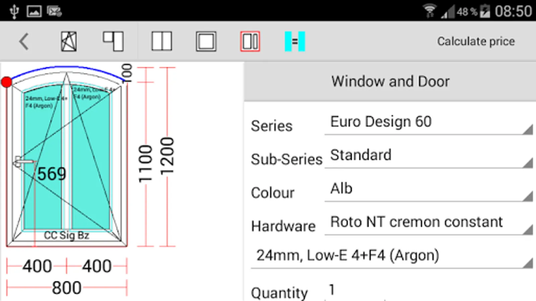Tap the 800 total width dimension
Viewport: 536px width, 301px height.
[66, 288]
